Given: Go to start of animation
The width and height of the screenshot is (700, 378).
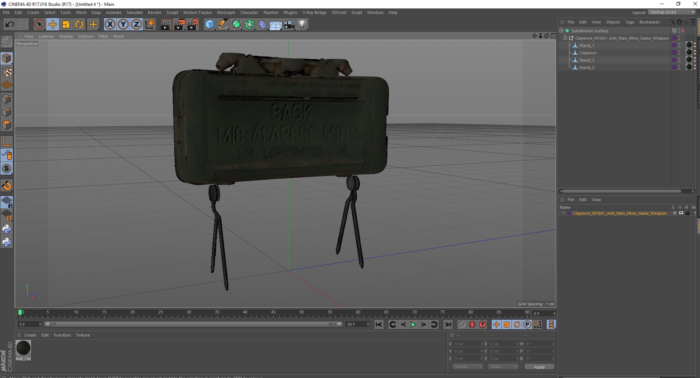Looking at the screenshot, I should click(x=379, y=324).
